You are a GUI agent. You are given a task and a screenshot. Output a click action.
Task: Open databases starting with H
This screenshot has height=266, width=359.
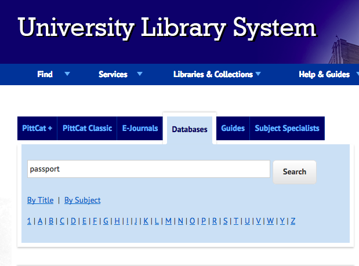(117, 221)
